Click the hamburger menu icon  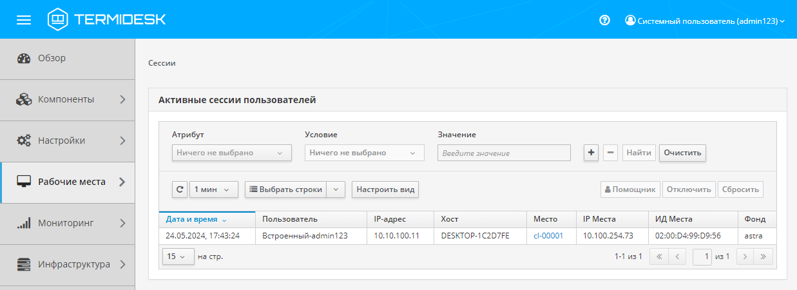(x=24, y=20)
